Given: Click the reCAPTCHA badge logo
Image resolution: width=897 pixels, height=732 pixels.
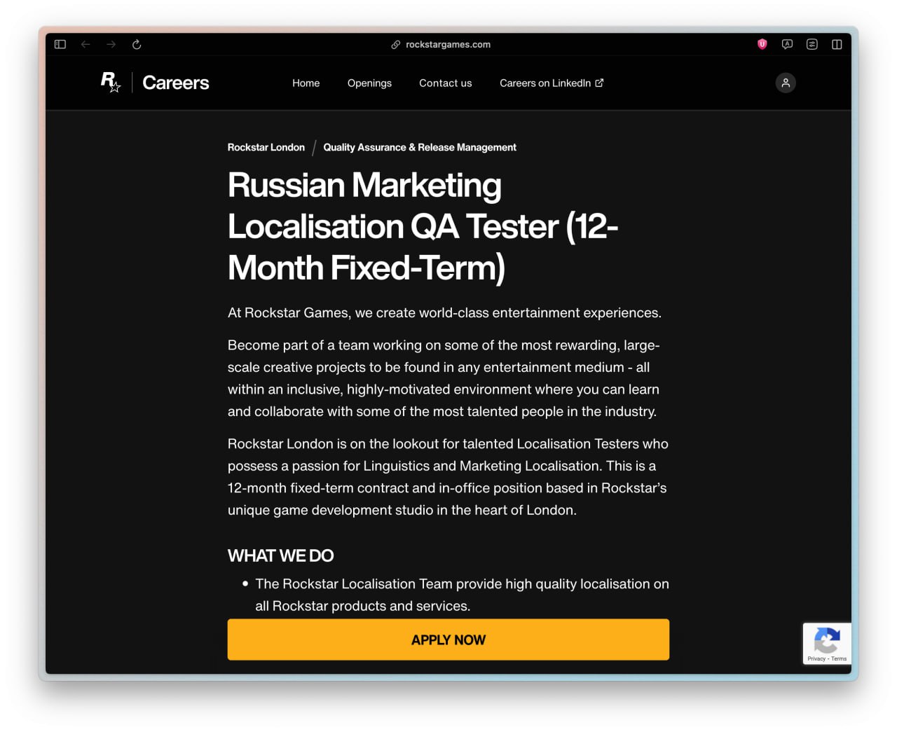Looking at the screenshot, I should click(x=827, y=640).
